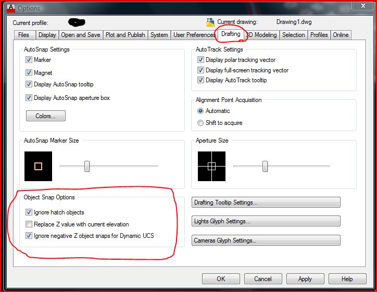
Task: Click the Drawing1.dwg file name text
Action: [x=294, y=22]
